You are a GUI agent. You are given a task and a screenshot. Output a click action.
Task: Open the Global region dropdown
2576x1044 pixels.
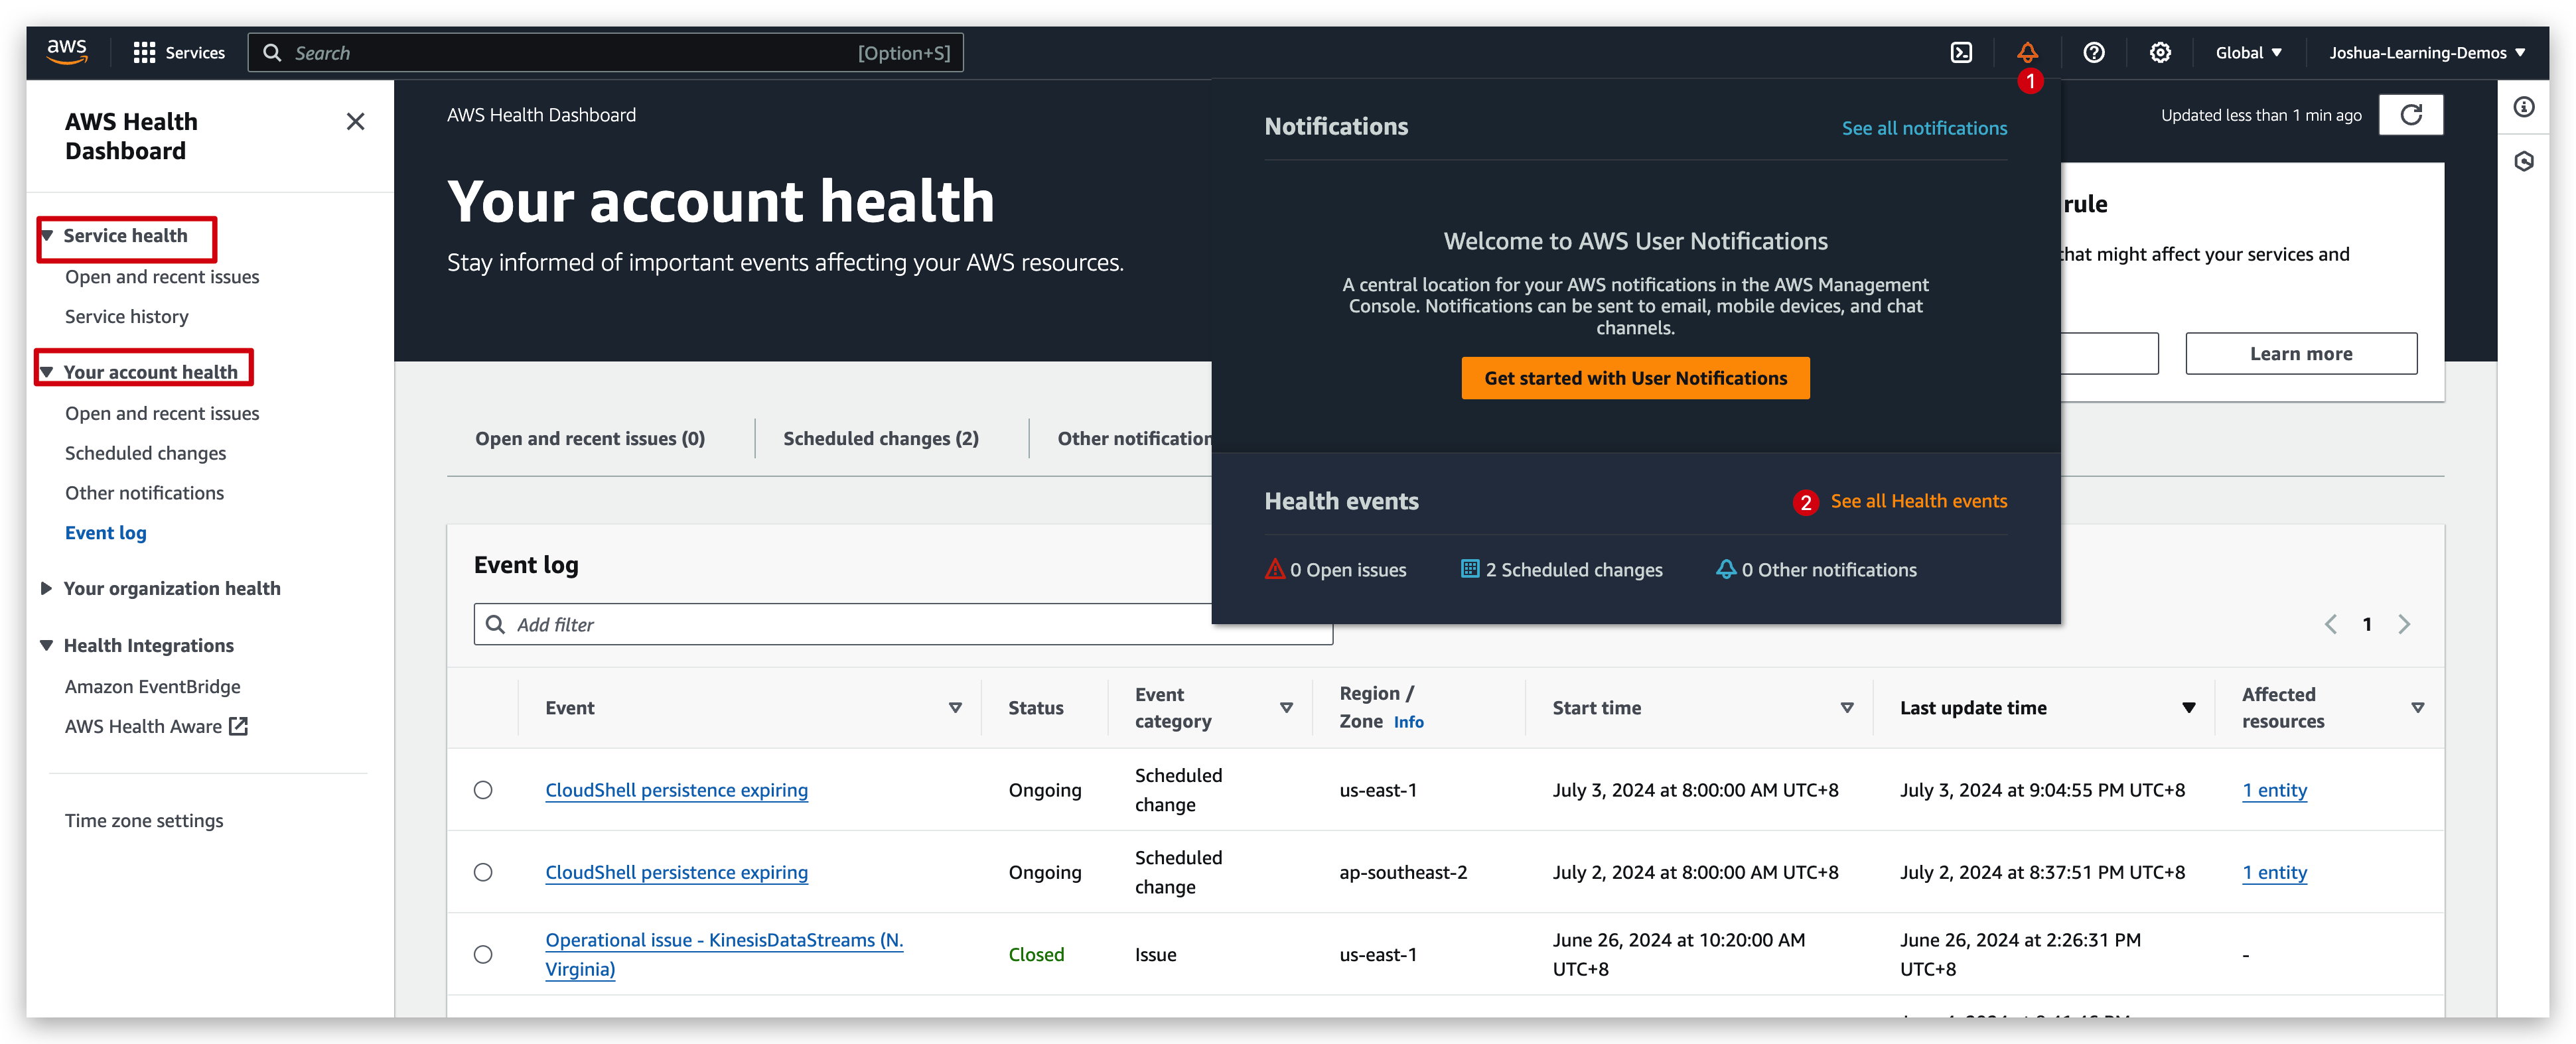pyautogui.click(x=2248, y=52)
